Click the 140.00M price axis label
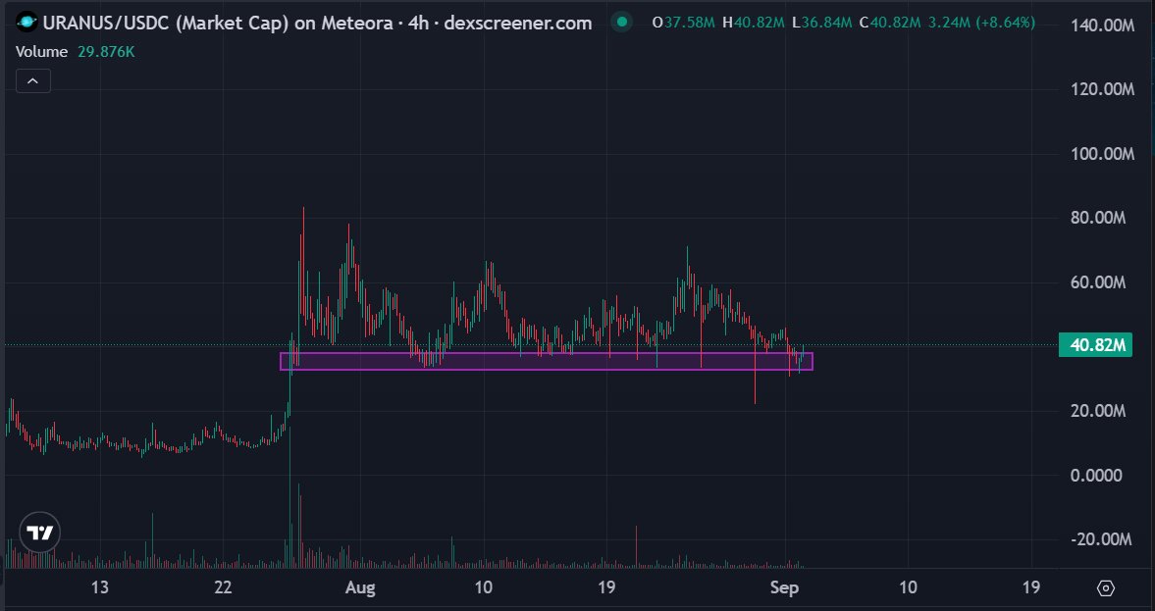Image resolution: width=1155 pixels, height=611 pixels. 1102,25
